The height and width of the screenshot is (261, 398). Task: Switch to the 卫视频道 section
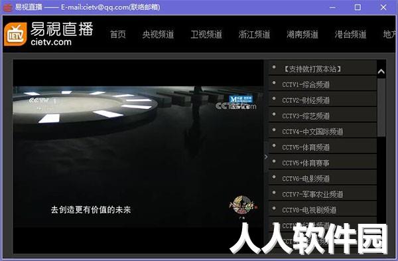coord(206,35)
